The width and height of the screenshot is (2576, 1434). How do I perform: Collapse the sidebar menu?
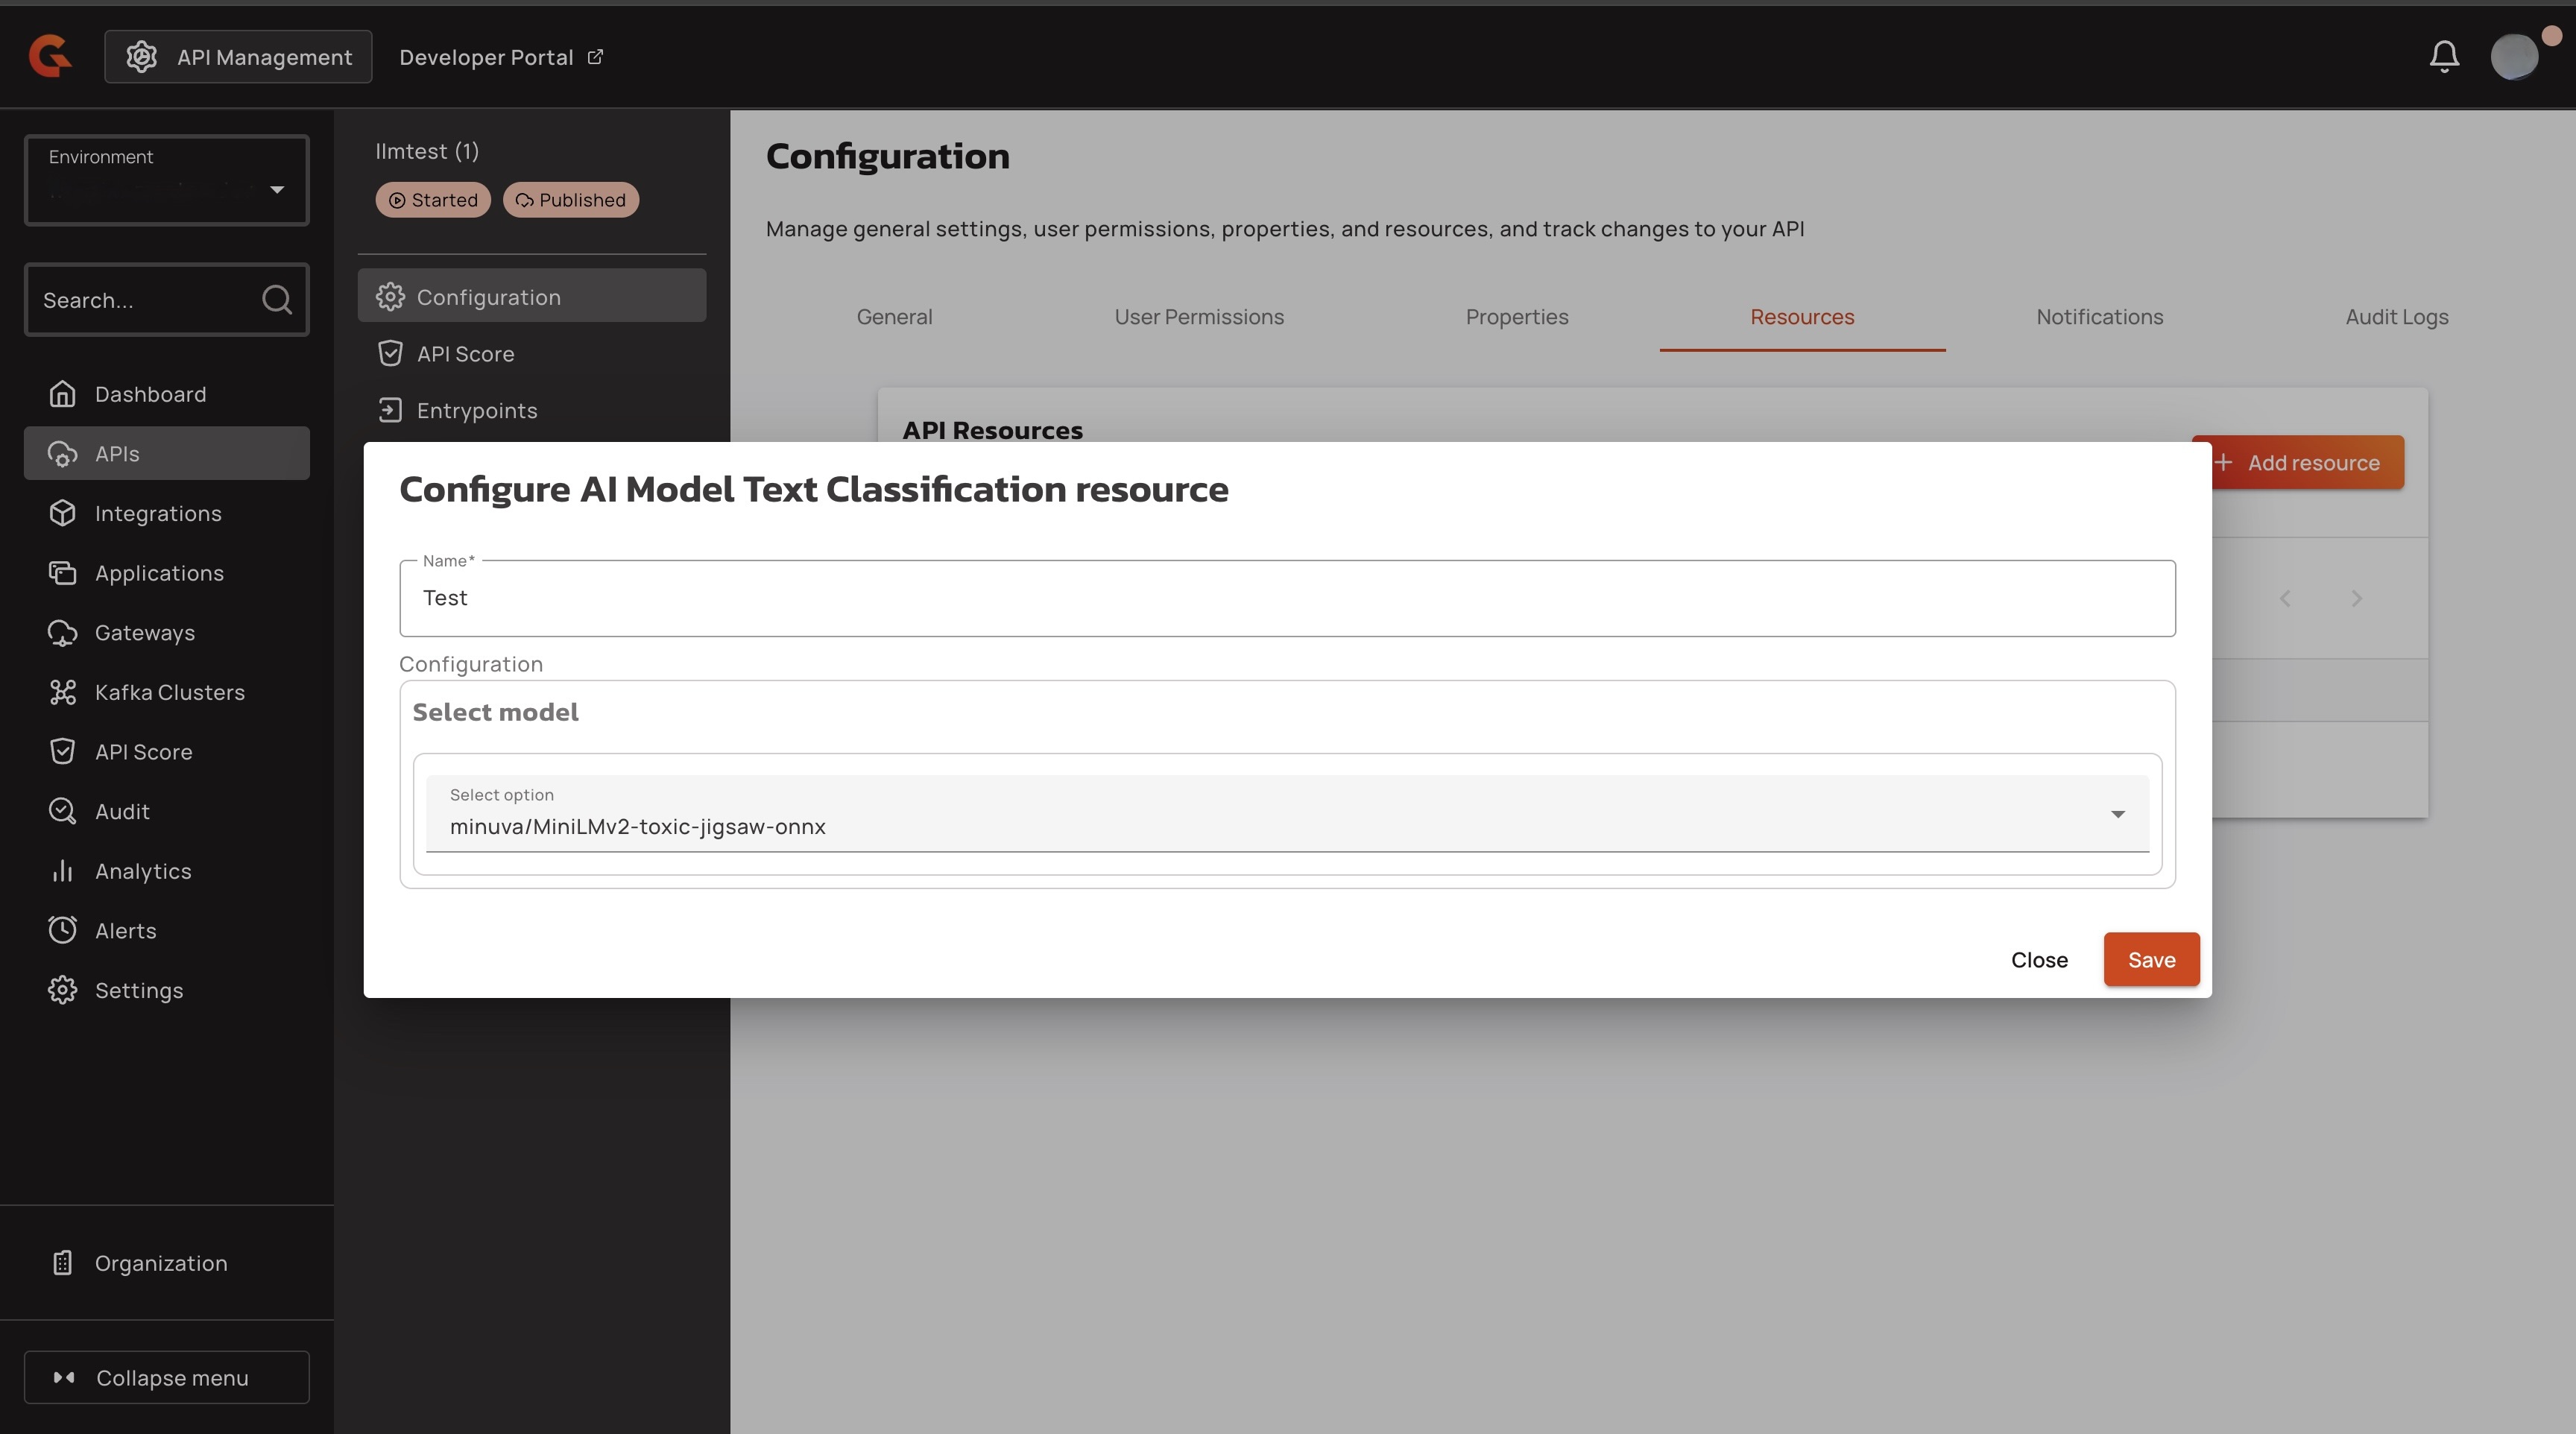click(x=166, y=1378)
